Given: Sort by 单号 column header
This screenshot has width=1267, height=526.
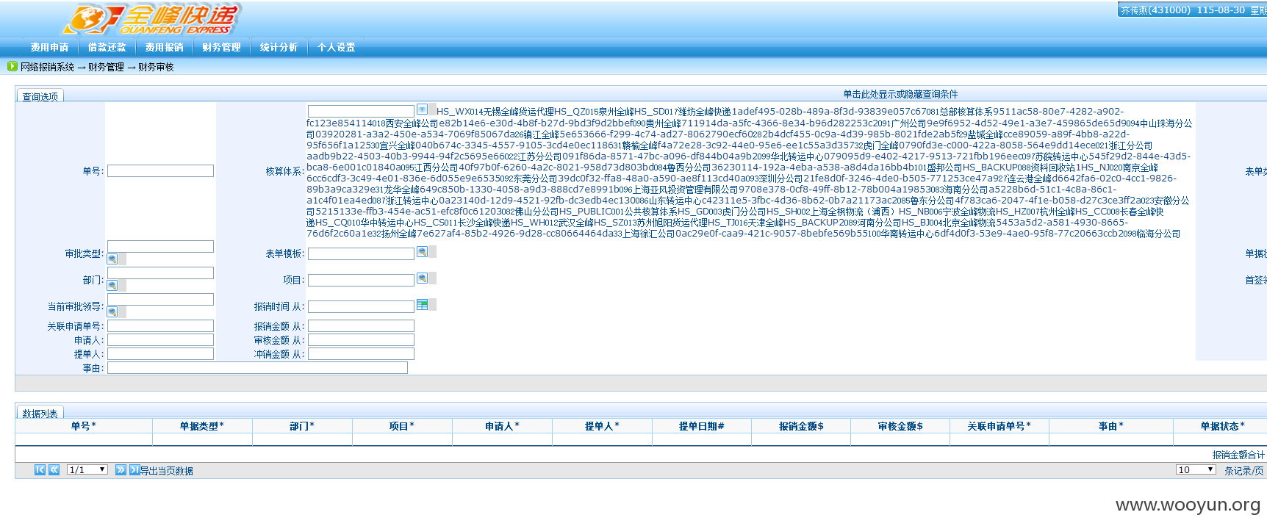Looking at the screenshot, I should (83, 426).
